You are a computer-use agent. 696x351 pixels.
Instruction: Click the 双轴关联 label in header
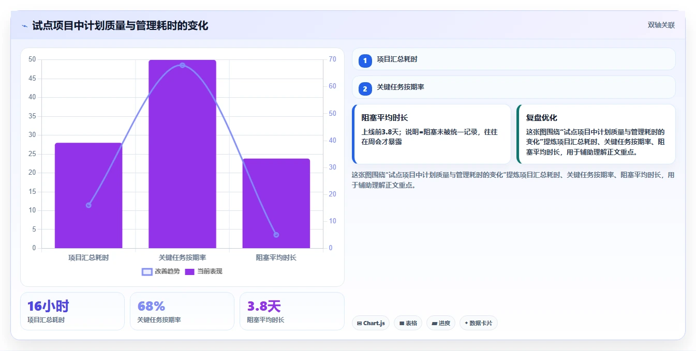(661, 25)
